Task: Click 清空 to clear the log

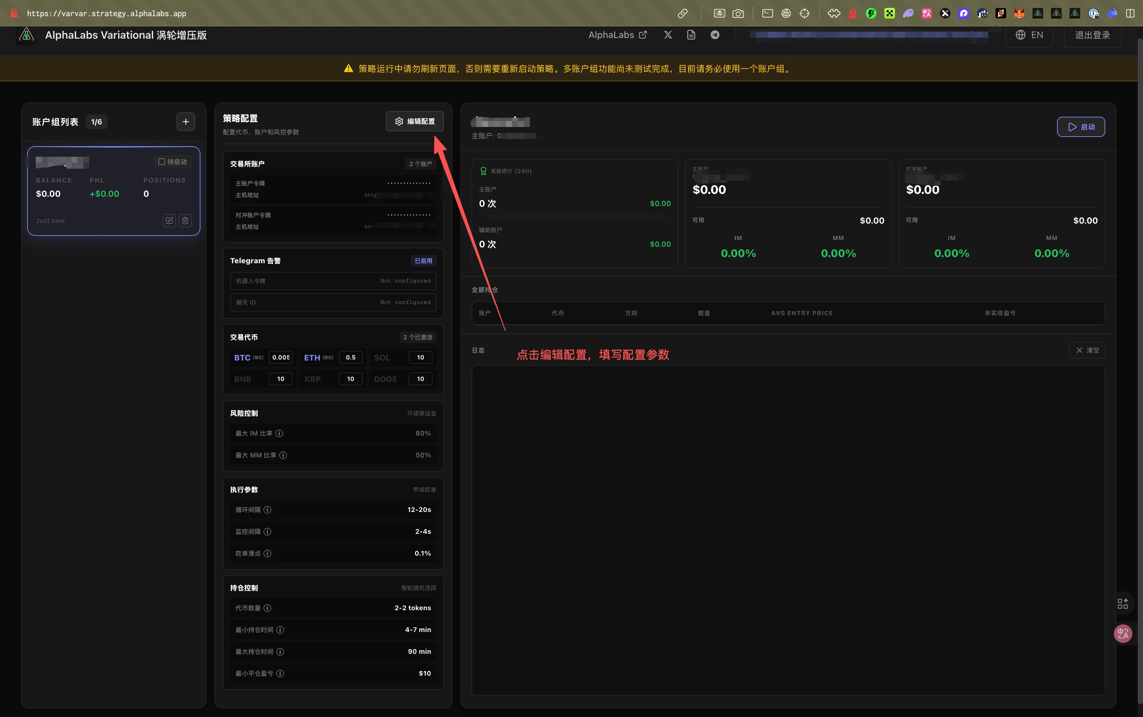Action: coord(1086,351)
